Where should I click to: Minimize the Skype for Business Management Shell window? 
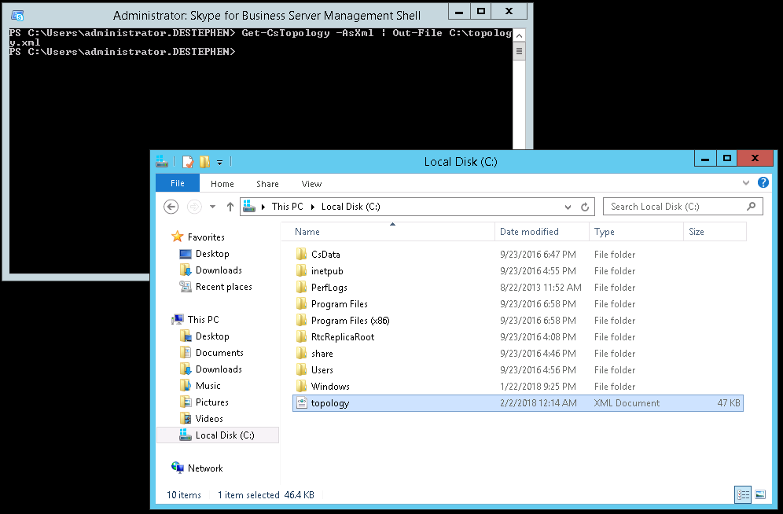click(459, 12)
